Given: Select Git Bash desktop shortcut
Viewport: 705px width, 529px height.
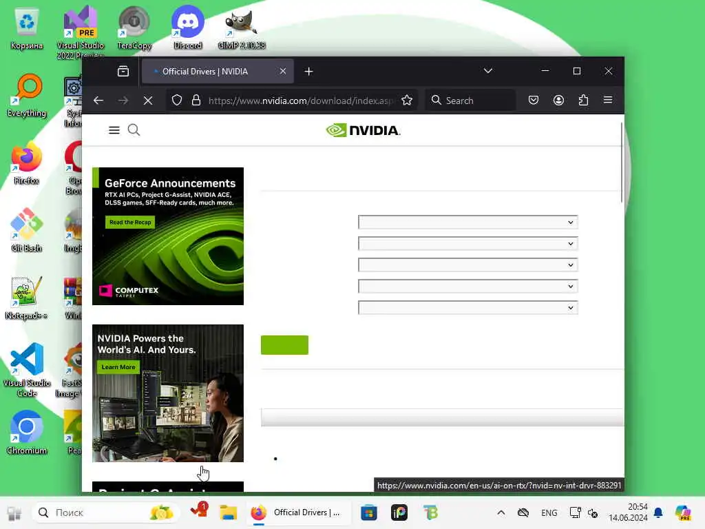Looking at the screenshot, I should coord(27,231).
